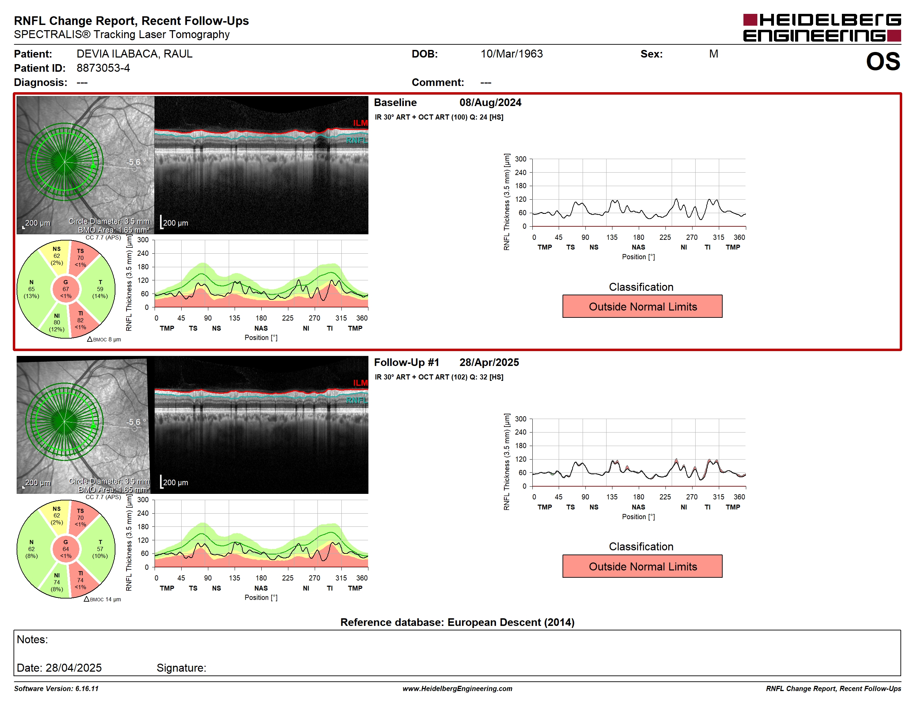
Task: Click Baseline '-5.6 °' fovea angle label
Action: click(x=136, y=162)
